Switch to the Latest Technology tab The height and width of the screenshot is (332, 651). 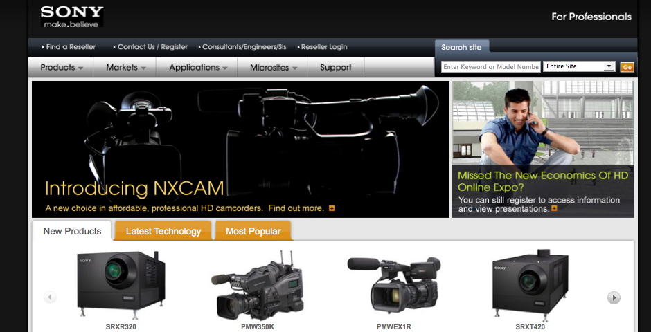coord(163,231)
